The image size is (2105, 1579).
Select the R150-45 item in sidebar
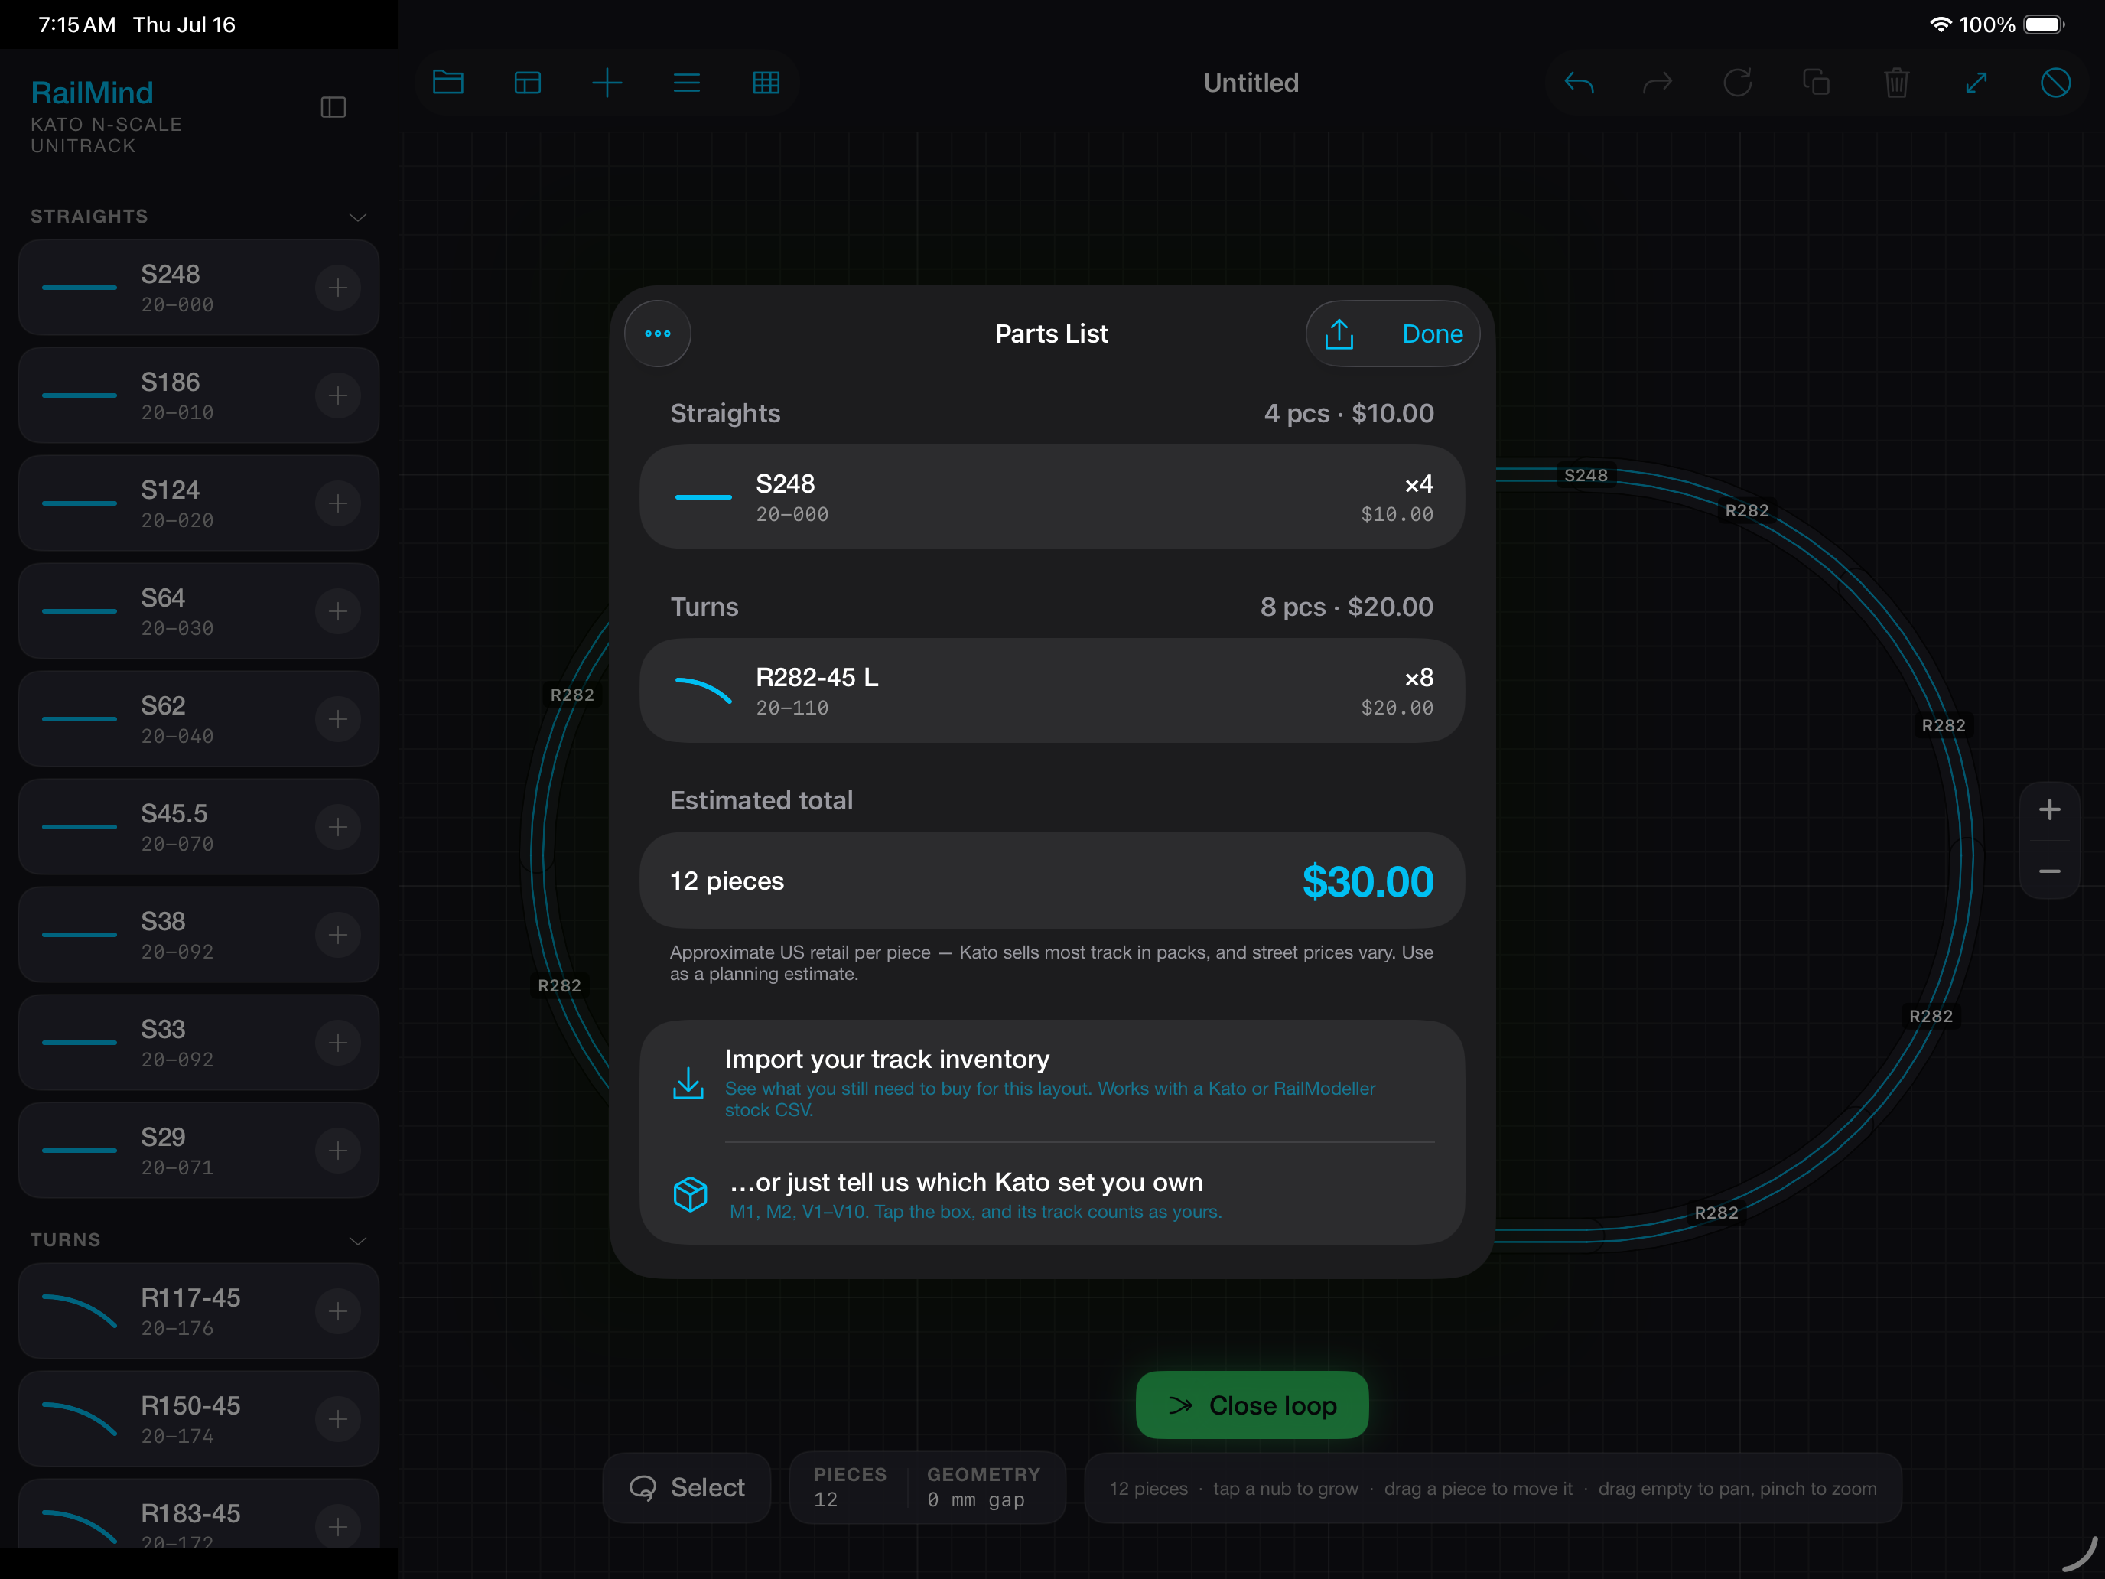click(x=199, y=1419)
